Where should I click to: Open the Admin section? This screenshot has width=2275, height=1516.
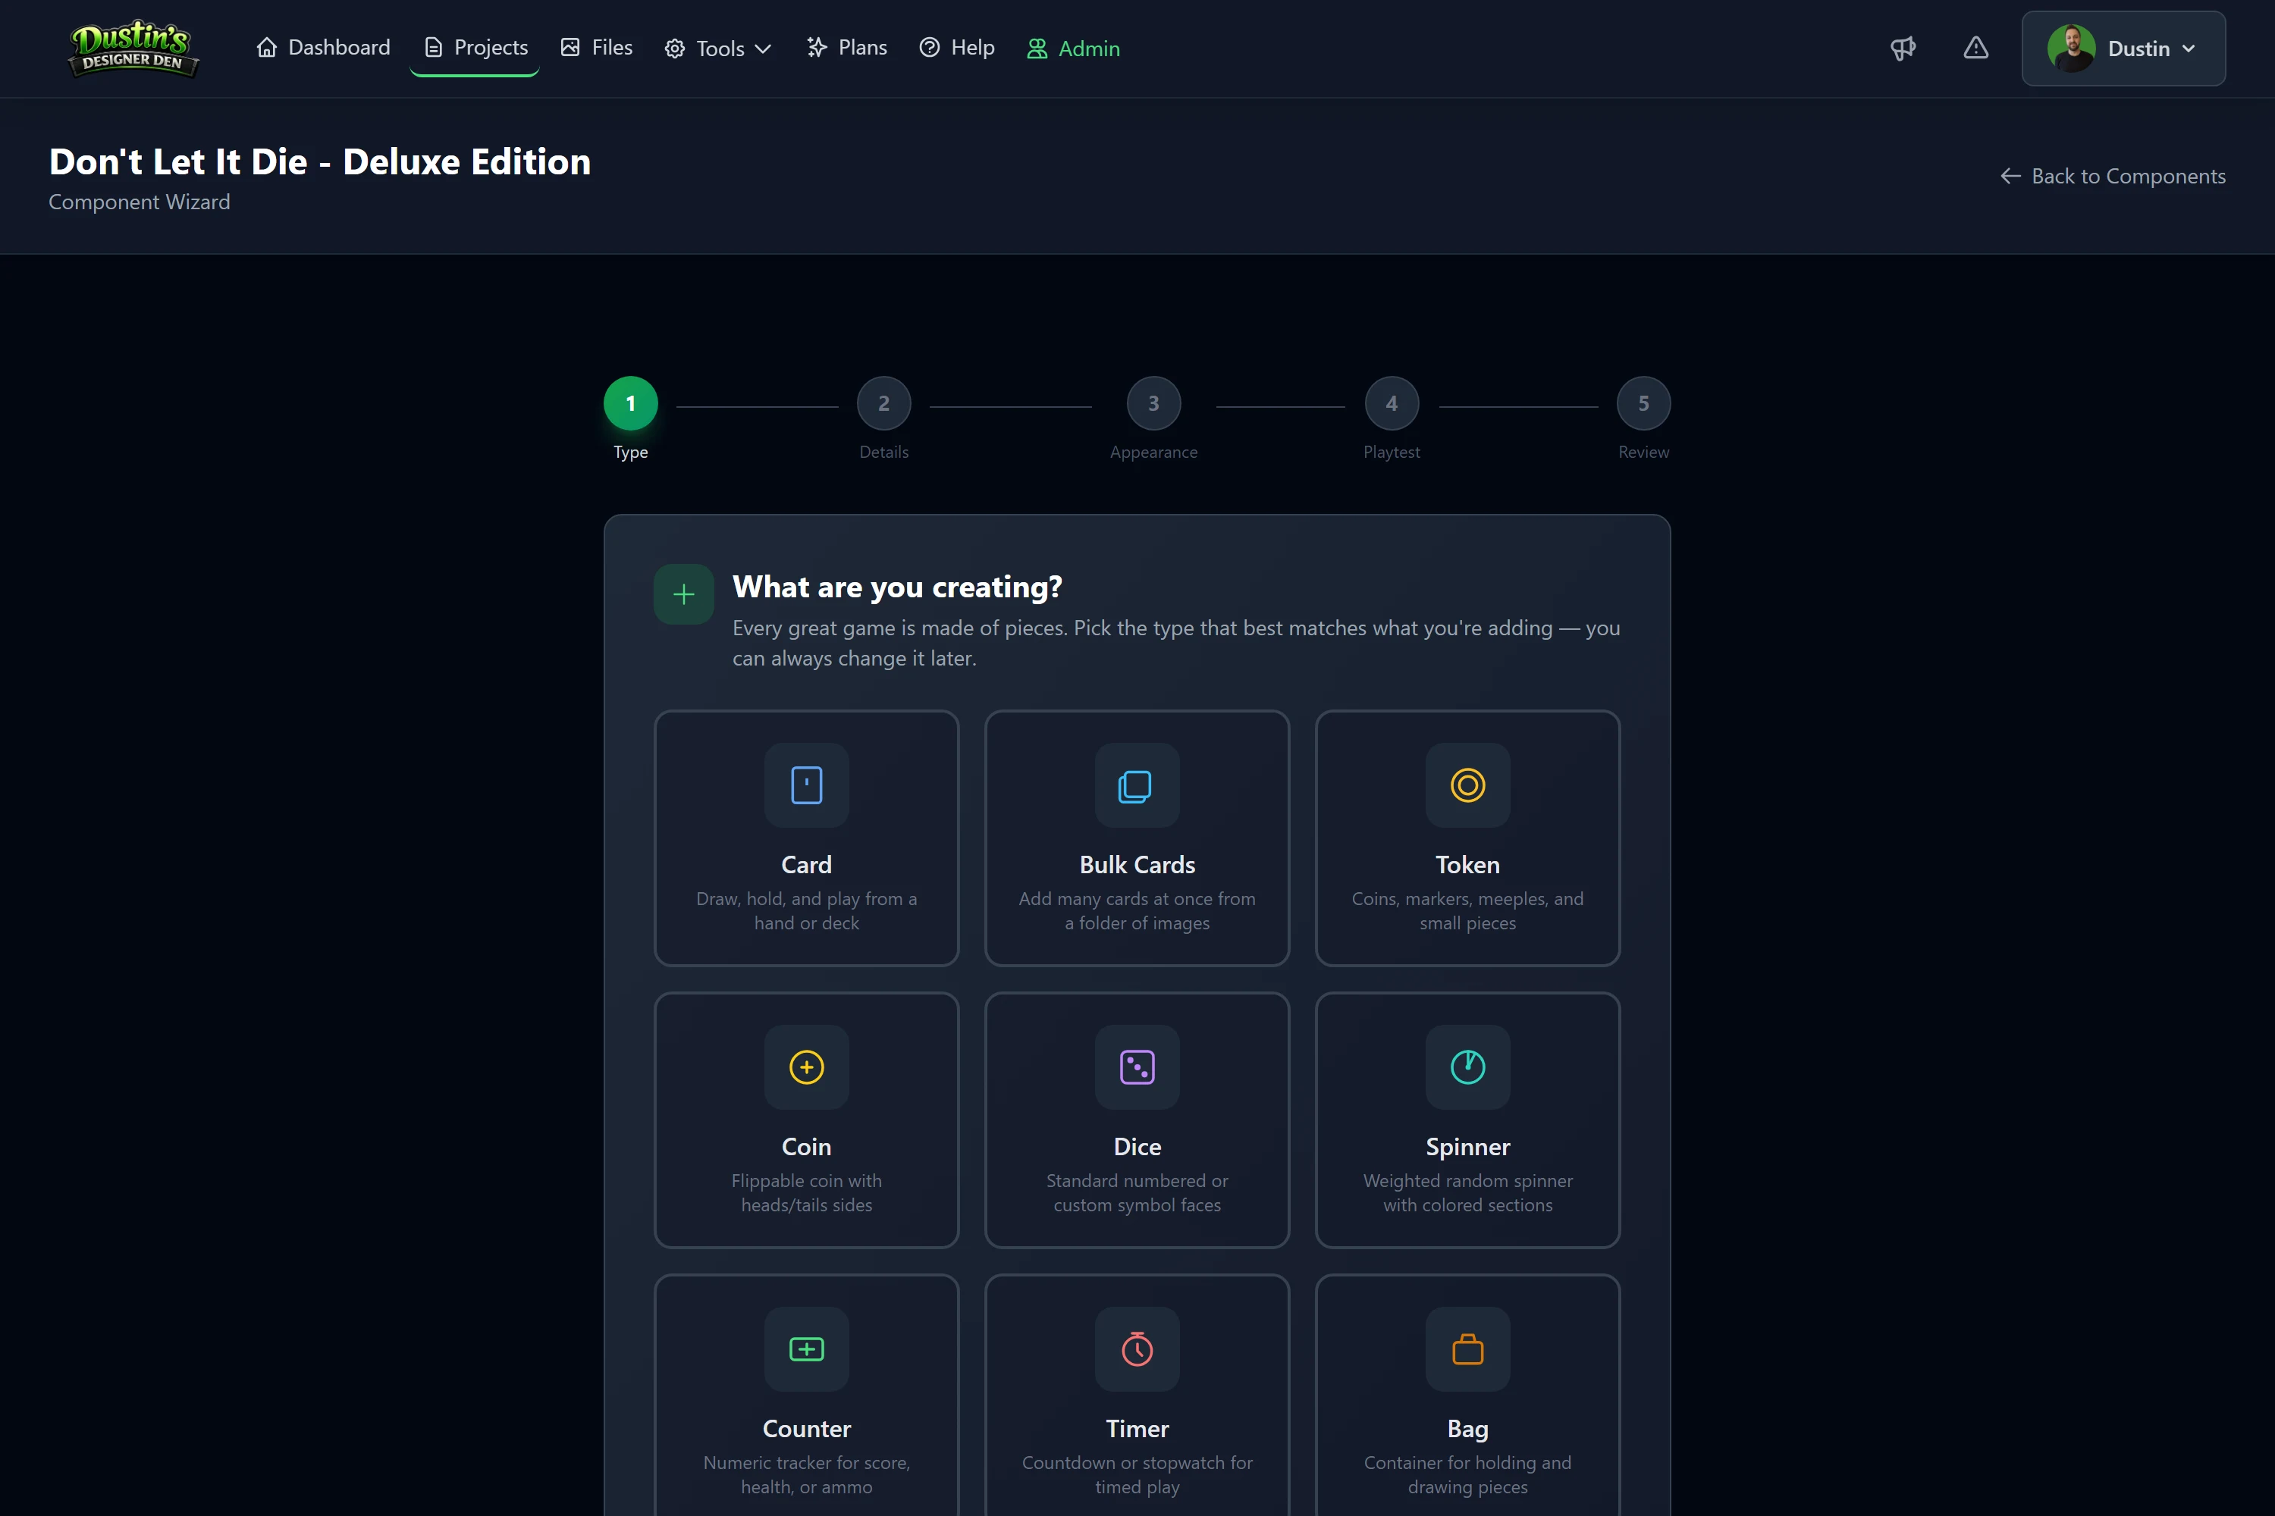(x=1073, y=49)
